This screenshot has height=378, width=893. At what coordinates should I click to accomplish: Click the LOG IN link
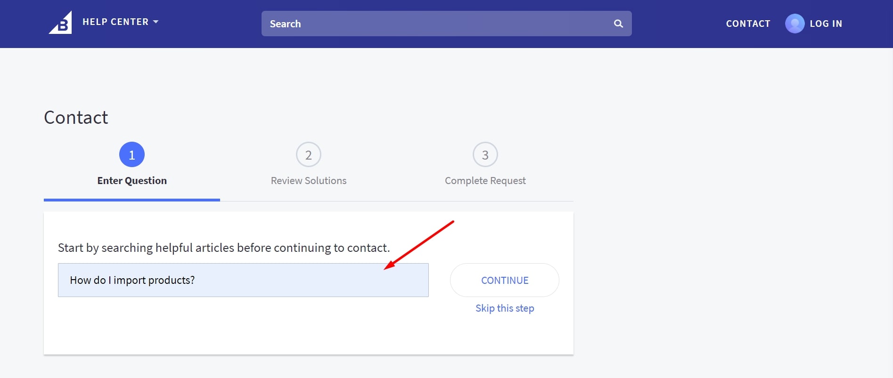826,24
